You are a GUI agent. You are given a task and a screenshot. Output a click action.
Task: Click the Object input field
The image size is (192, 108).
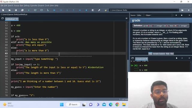(161, 15)
